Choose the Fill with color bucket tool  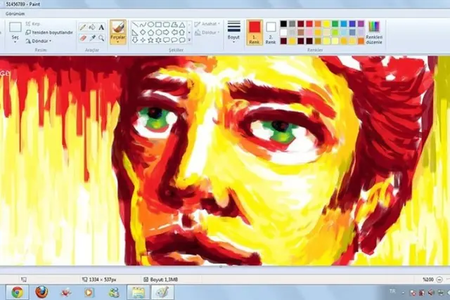[92, 27]
